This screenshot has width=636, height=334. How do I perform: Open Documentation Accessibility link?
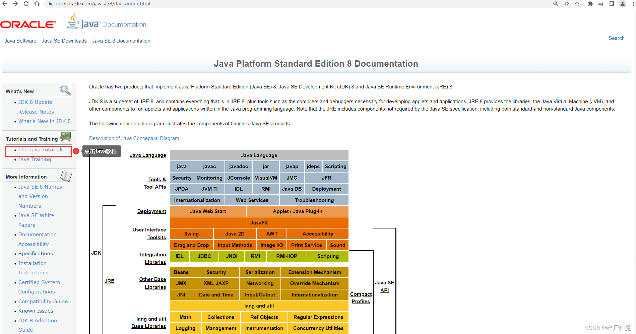[37, 239]
